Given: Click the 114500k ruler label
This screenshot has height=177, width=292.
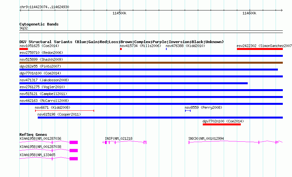Looking at the screenshot, I should (x=119, y=13).
